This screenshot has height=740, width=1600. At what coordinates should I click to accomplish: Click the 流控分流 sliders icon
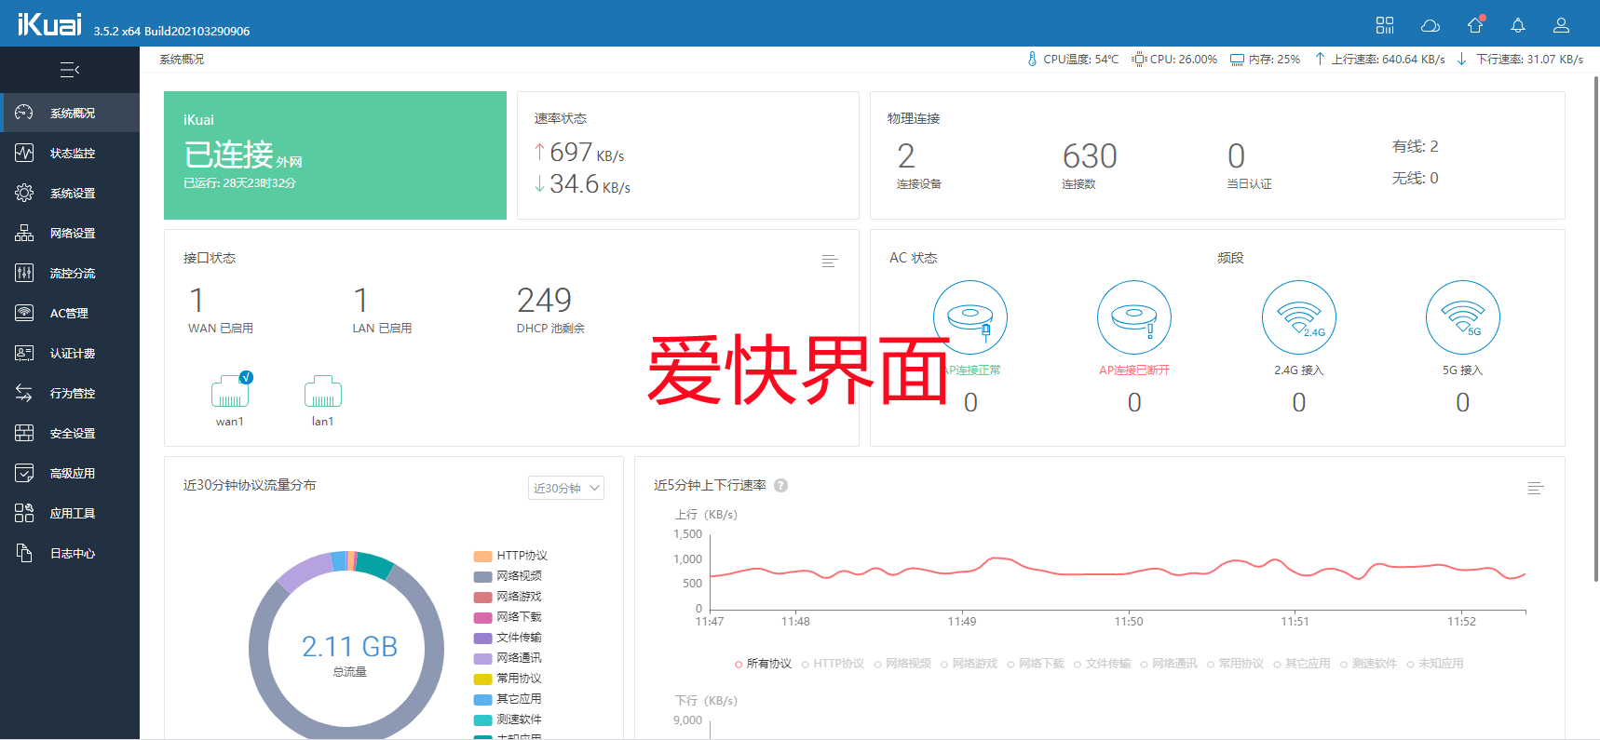(24, 273)
